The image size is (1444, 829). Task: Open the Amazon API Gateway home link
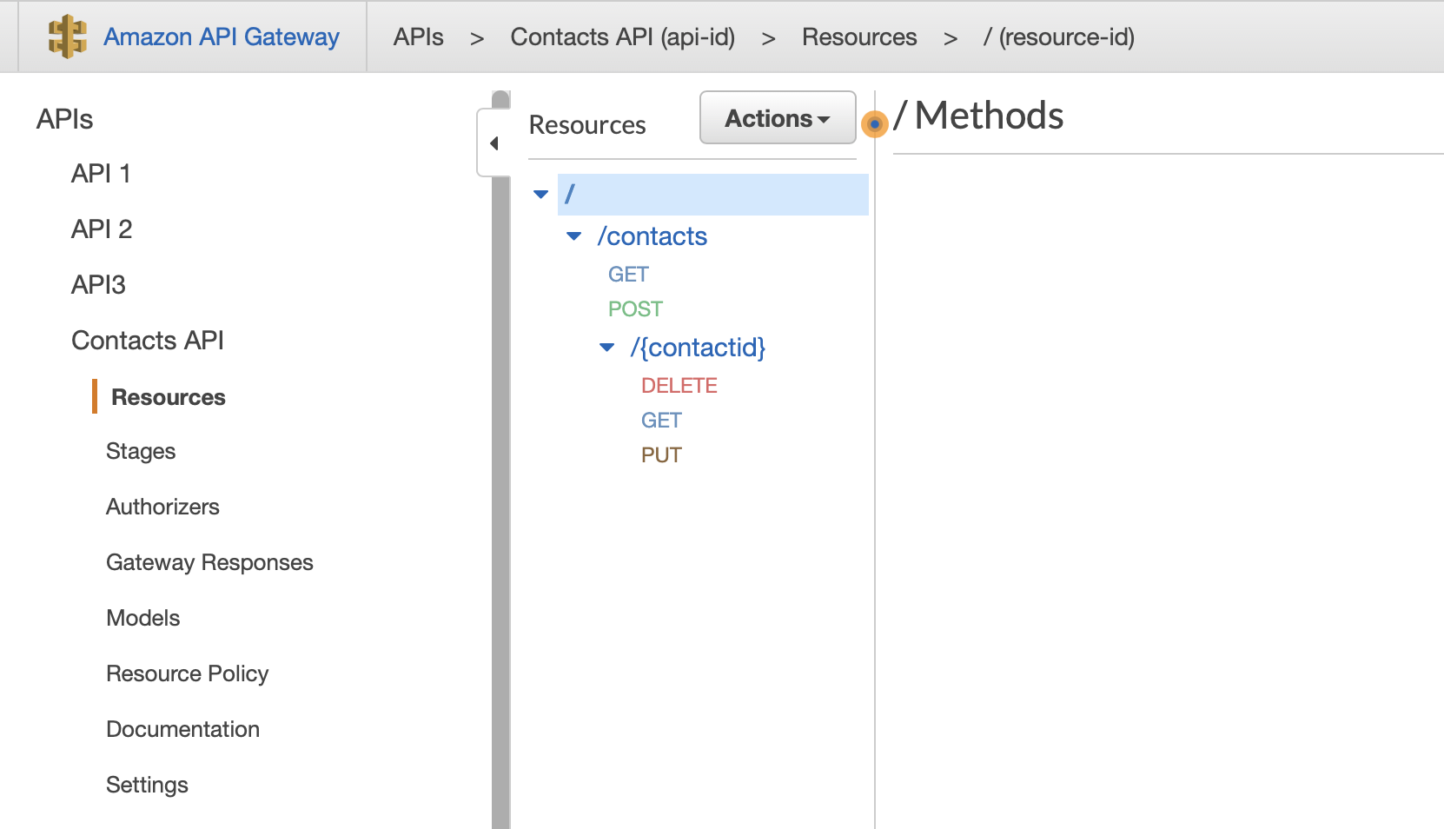[221, 37]
